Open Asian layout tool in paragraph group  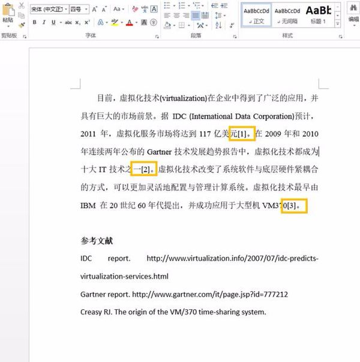(200, 25)
